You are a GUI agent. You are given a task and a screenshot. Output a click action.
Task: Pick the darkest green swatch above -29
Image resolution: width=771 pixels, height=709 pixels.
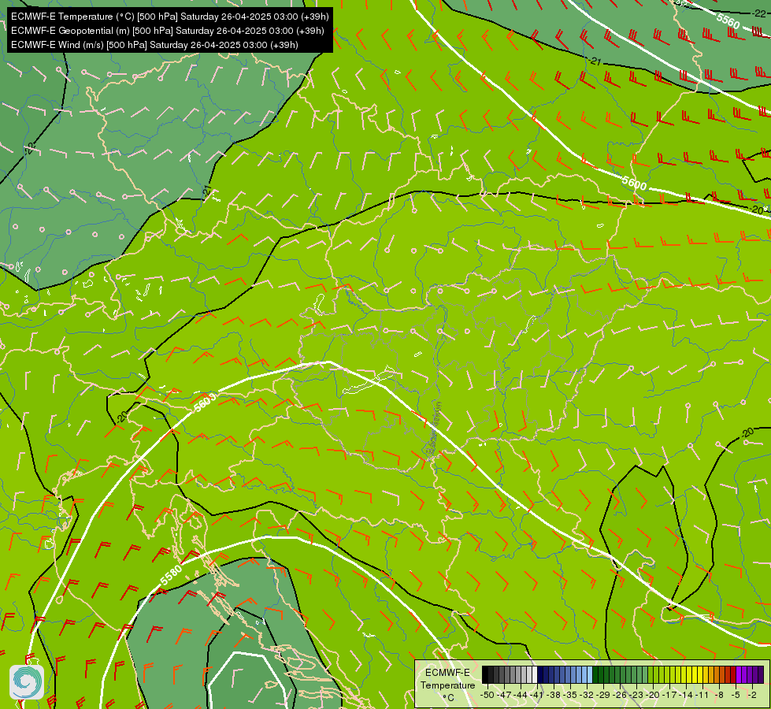pyautogui.click(x=595, y=674)
